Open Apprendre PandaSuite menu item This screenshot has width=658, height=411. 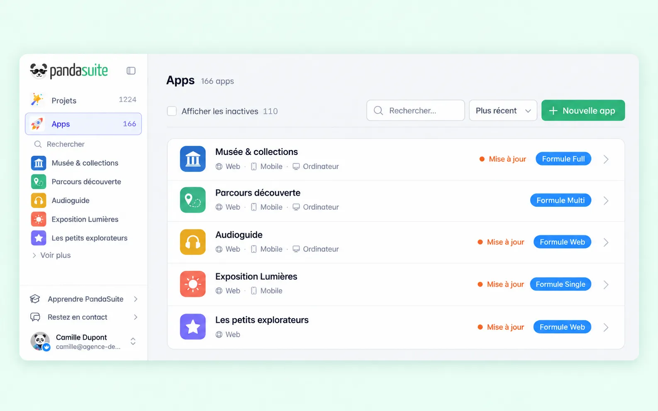pos(83,299)
